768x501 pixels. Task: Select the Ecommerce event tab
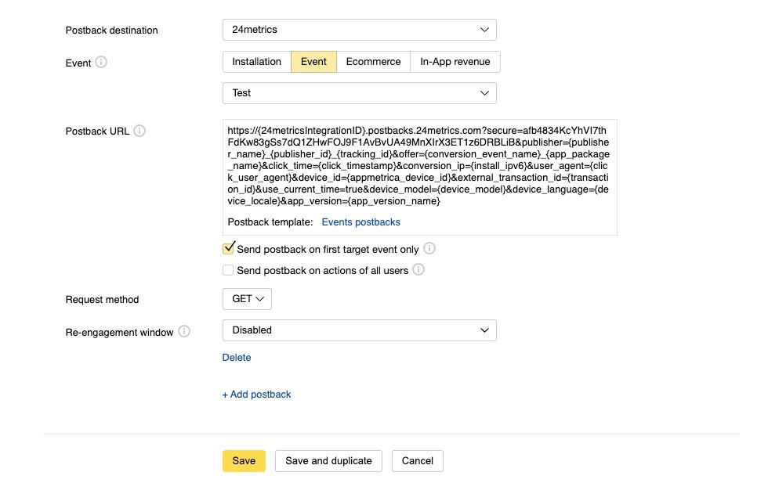point(373,62)
